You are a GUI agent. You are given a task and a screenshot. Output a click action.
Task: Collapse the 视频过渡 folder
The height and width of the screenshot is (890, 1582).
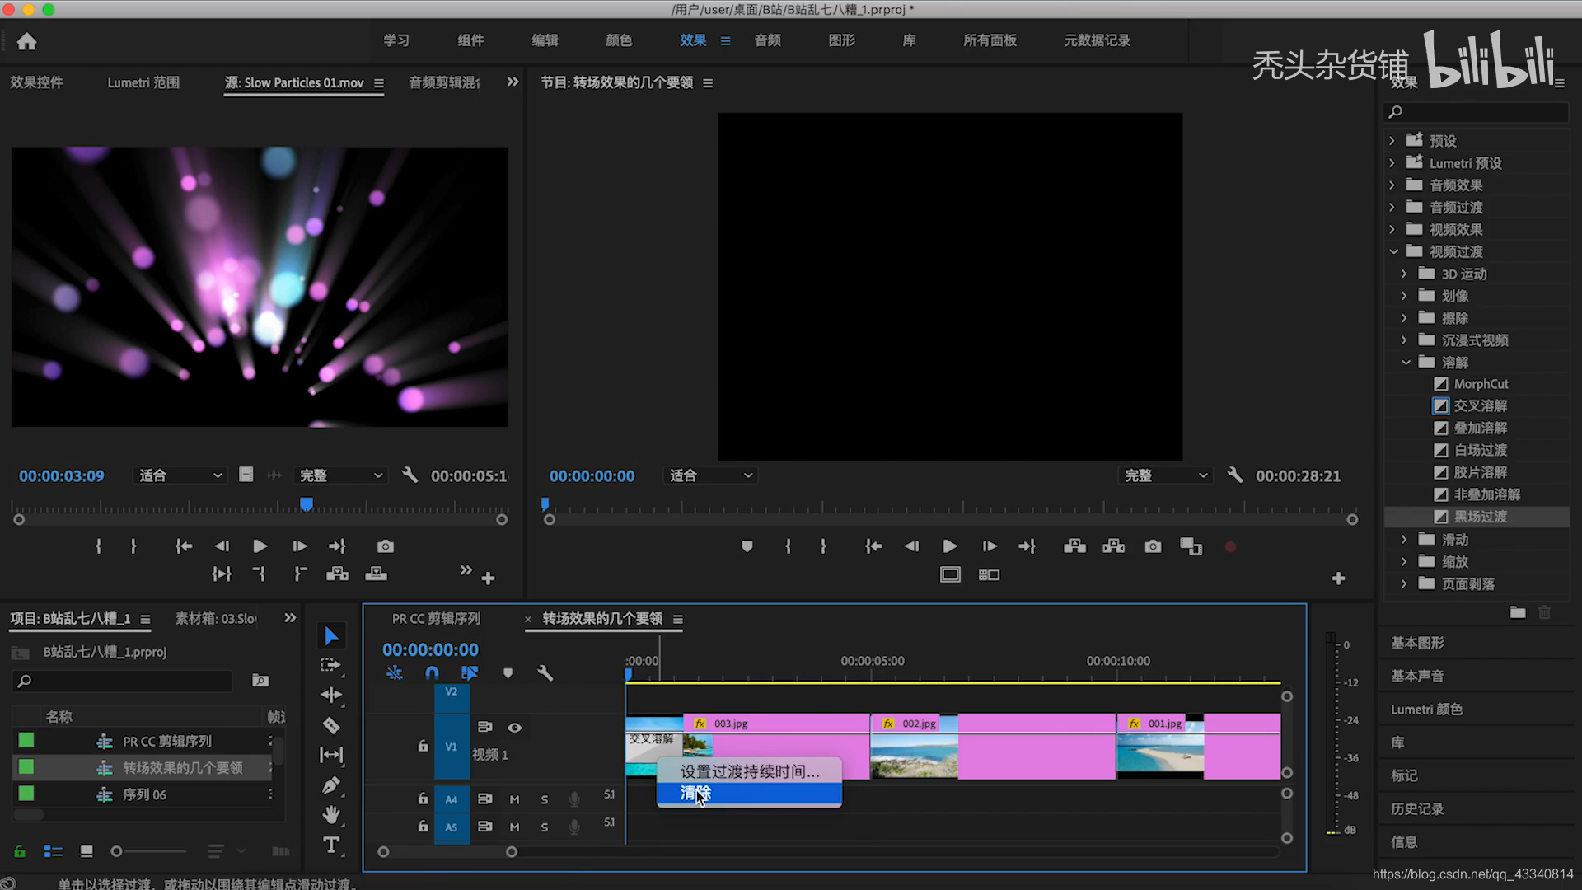(x=1393, y=251)
